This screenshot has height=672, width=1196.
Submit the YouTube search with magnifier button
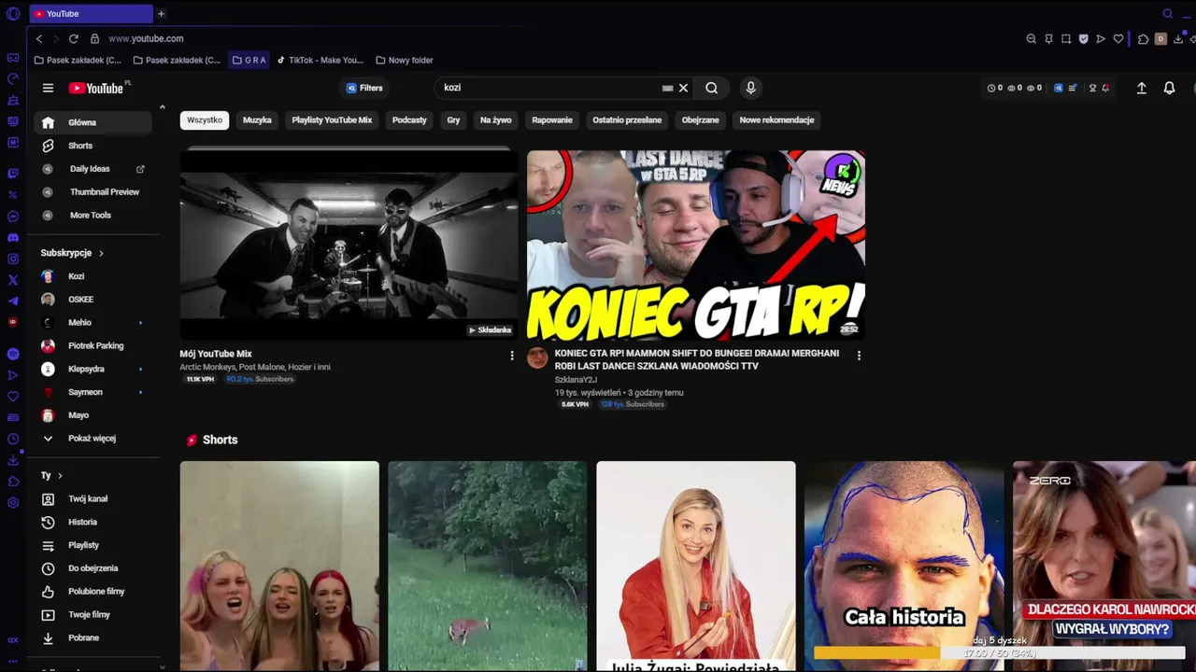(711, 88)
